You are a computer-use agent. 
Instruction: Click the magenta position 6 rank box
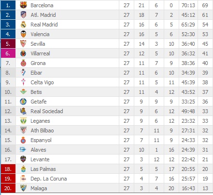(8, 53)
